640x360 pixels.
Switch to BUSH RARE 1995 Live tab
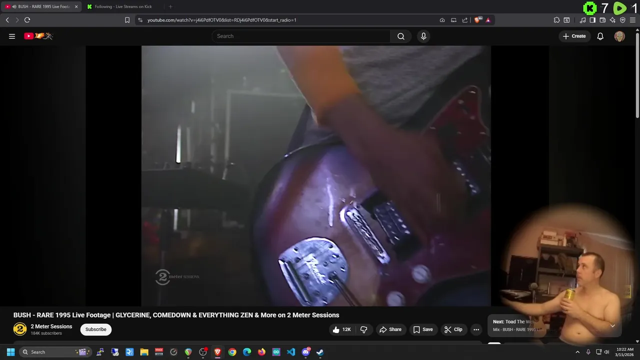coord(41,6)
